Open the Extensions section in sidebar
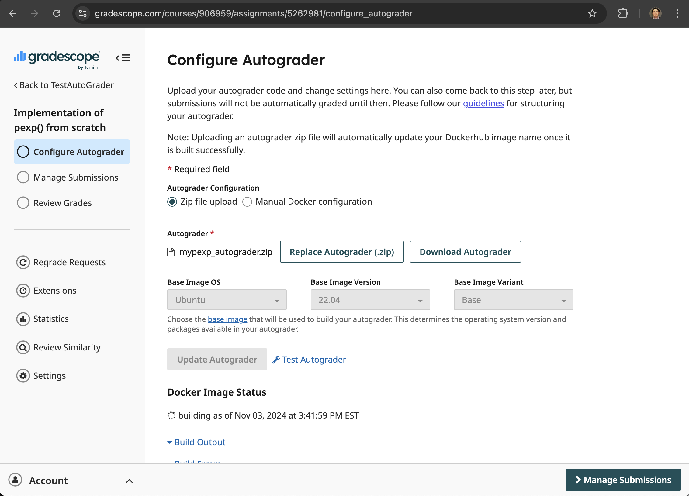 [55, 290]
